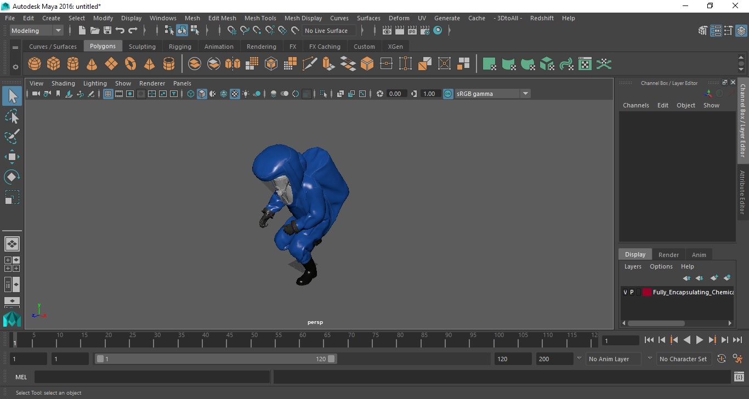Screen dimensions: 749x399
Task: Create a polygon cube from the shelf
Action: click(x=53, y=64)
